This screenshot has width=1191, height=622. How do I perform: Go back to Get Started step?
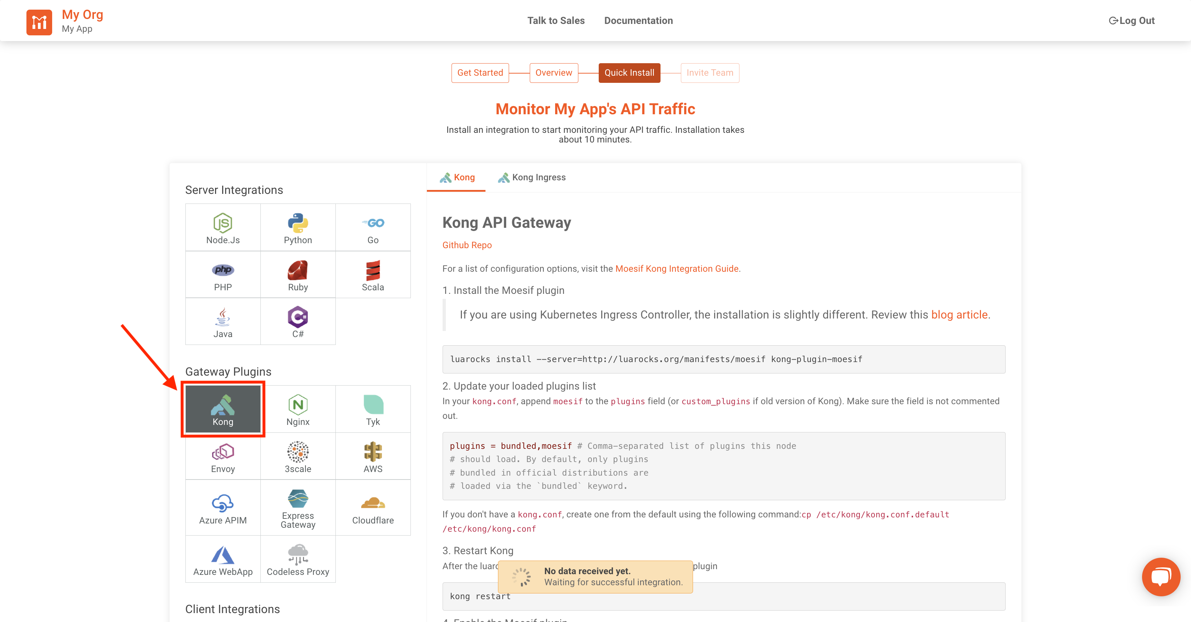480,72
